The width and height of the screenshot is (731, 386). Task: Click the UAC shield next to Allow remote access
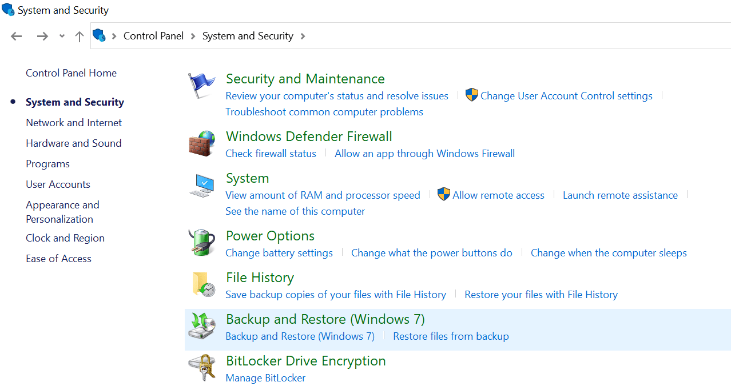pos(443,194)
